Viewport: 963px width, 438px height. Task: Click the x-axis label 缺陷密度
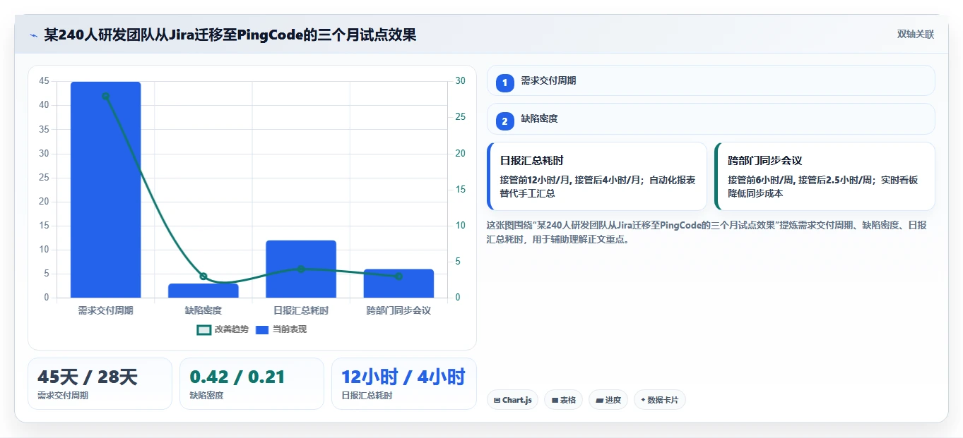click(x=203, y=310)
